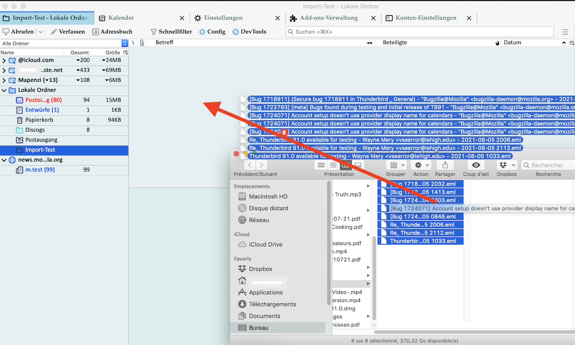Click the Abrufen get messages button
575x345 pixels.
(x=19, y=32)
